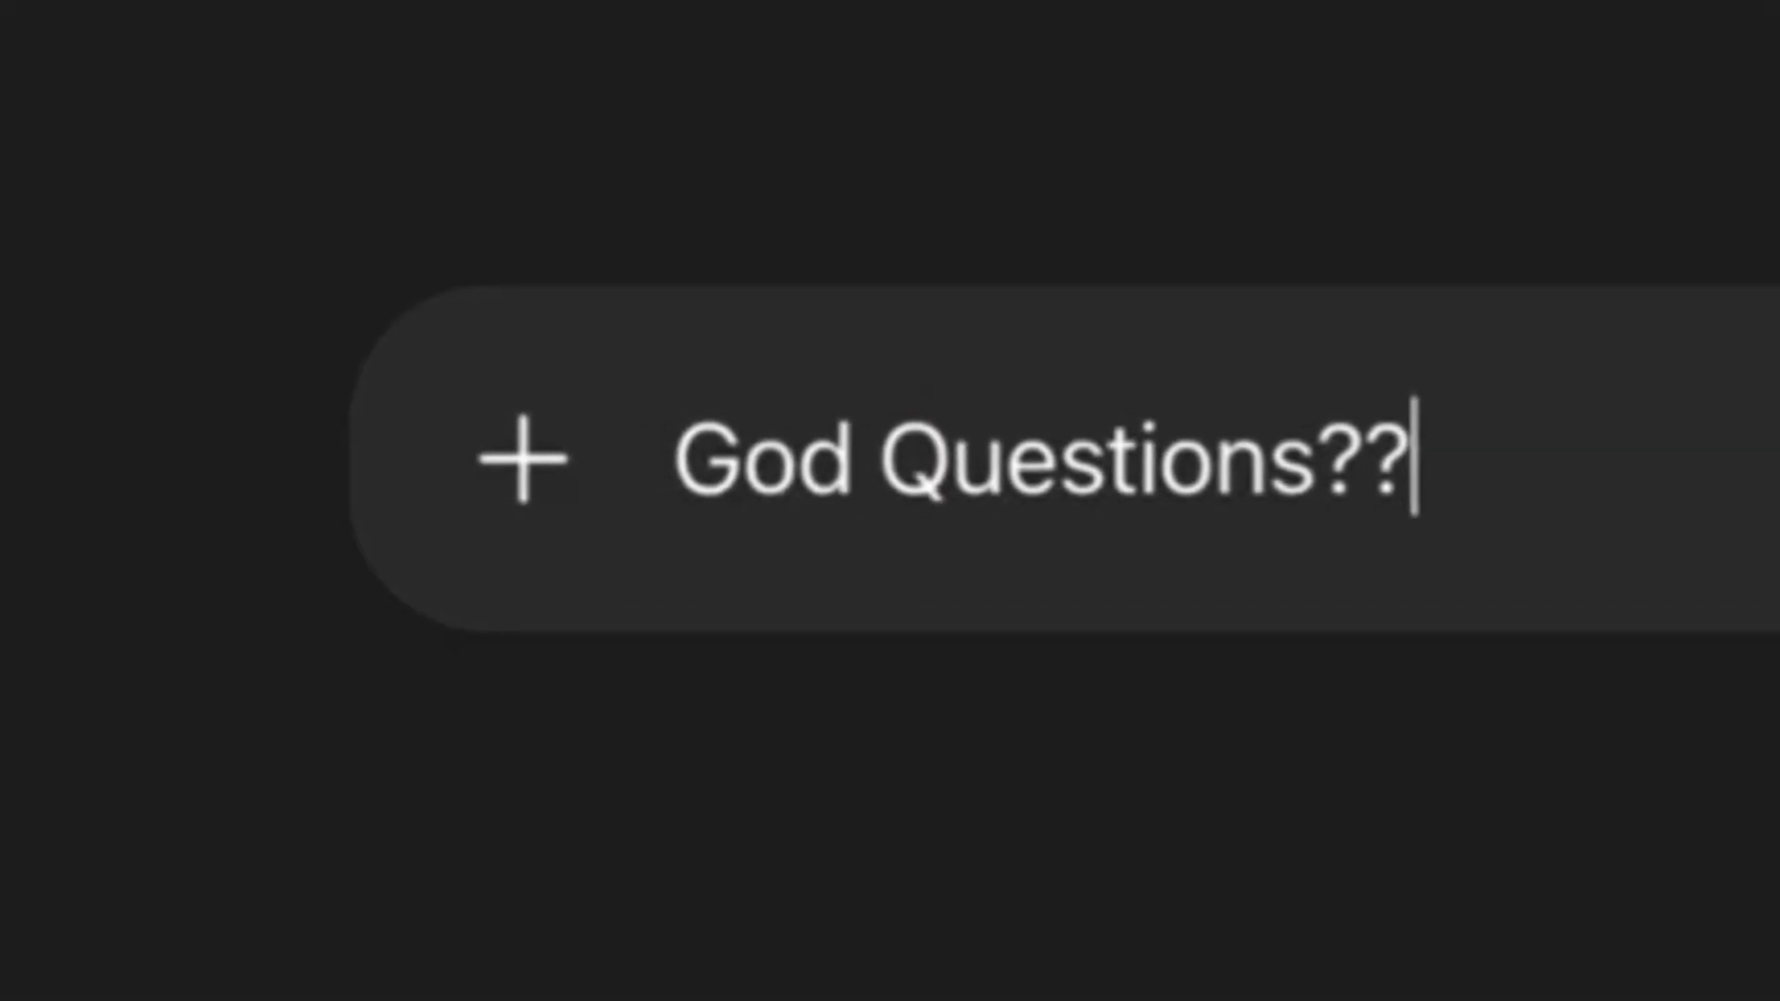
Task: Click the plus attachment icon
Action: [x=523, y=459]
